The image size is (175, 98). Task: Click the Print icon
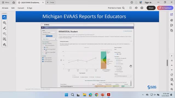pos(142,8)
